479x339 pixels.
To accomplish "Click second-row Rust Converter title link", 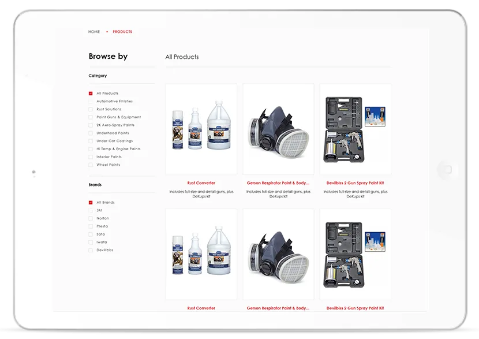I will point(201,308).
